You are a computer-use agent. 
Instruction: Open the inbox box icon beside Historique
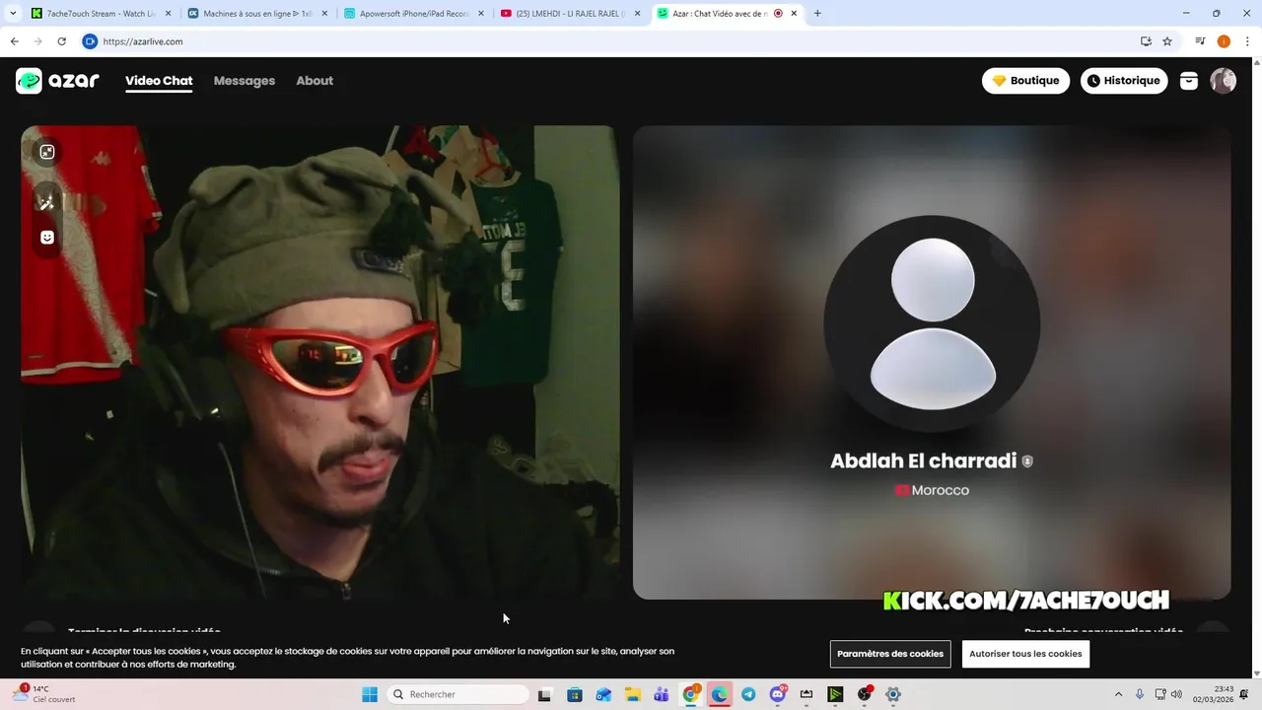click(1189, 81)
